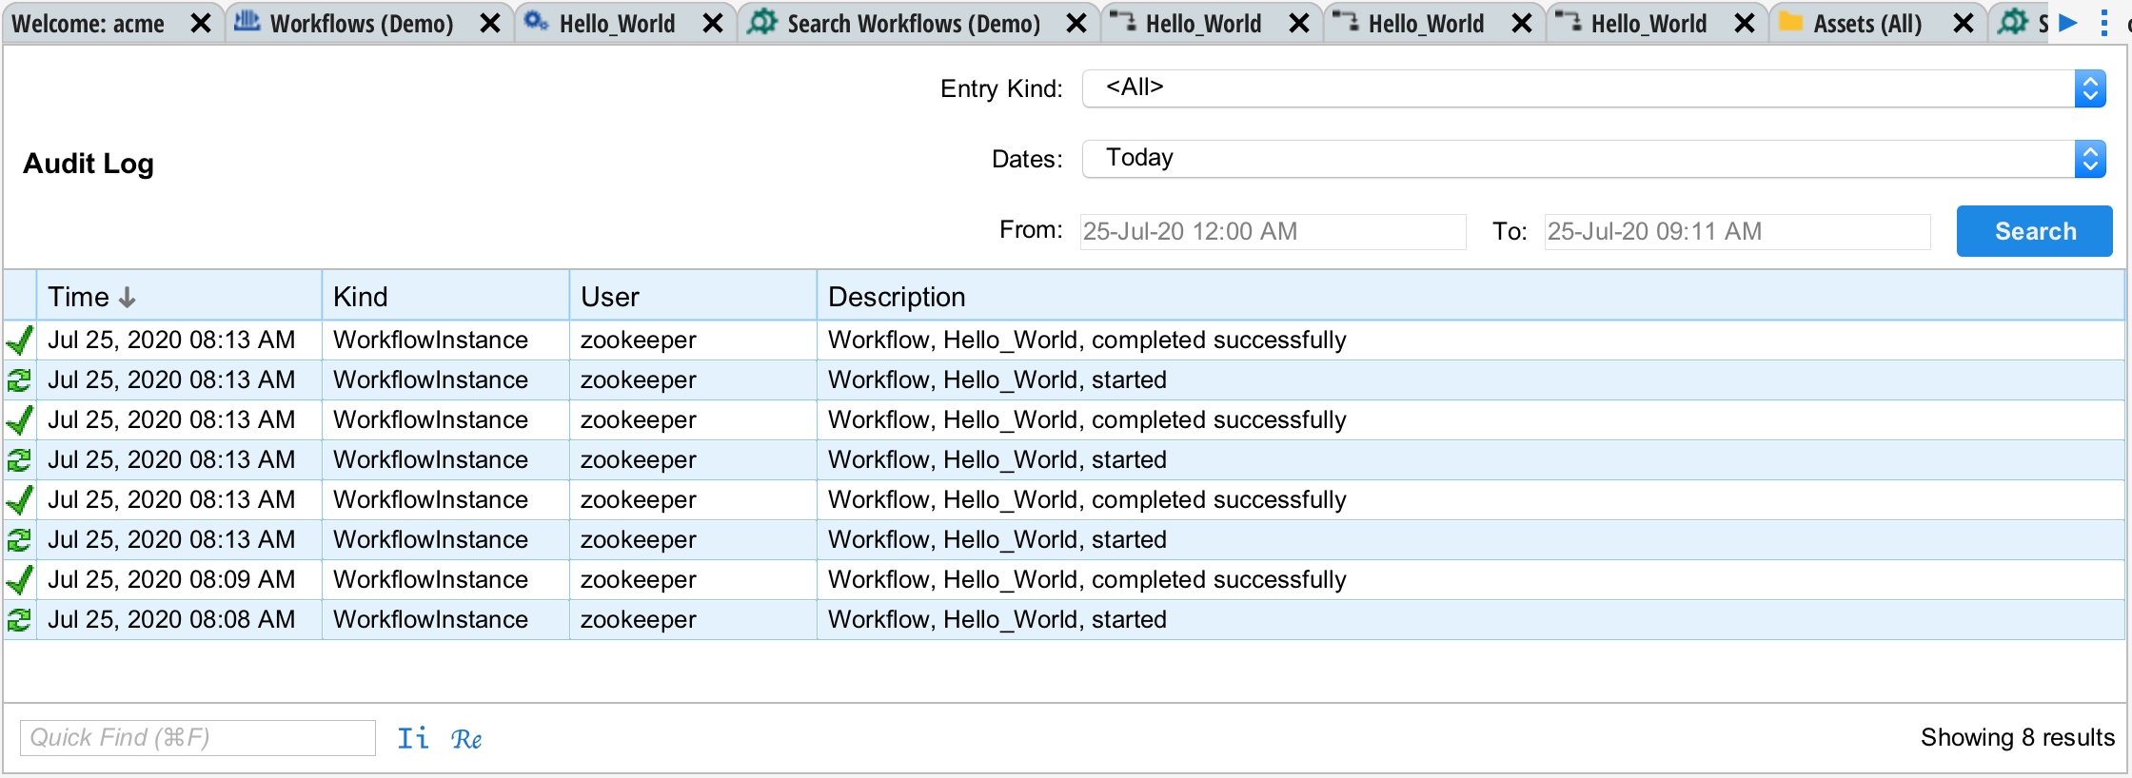Viewport: 2132px width, 778px height.
Task: Click the tab overflow arrow icon
Action: point(2068,23)
